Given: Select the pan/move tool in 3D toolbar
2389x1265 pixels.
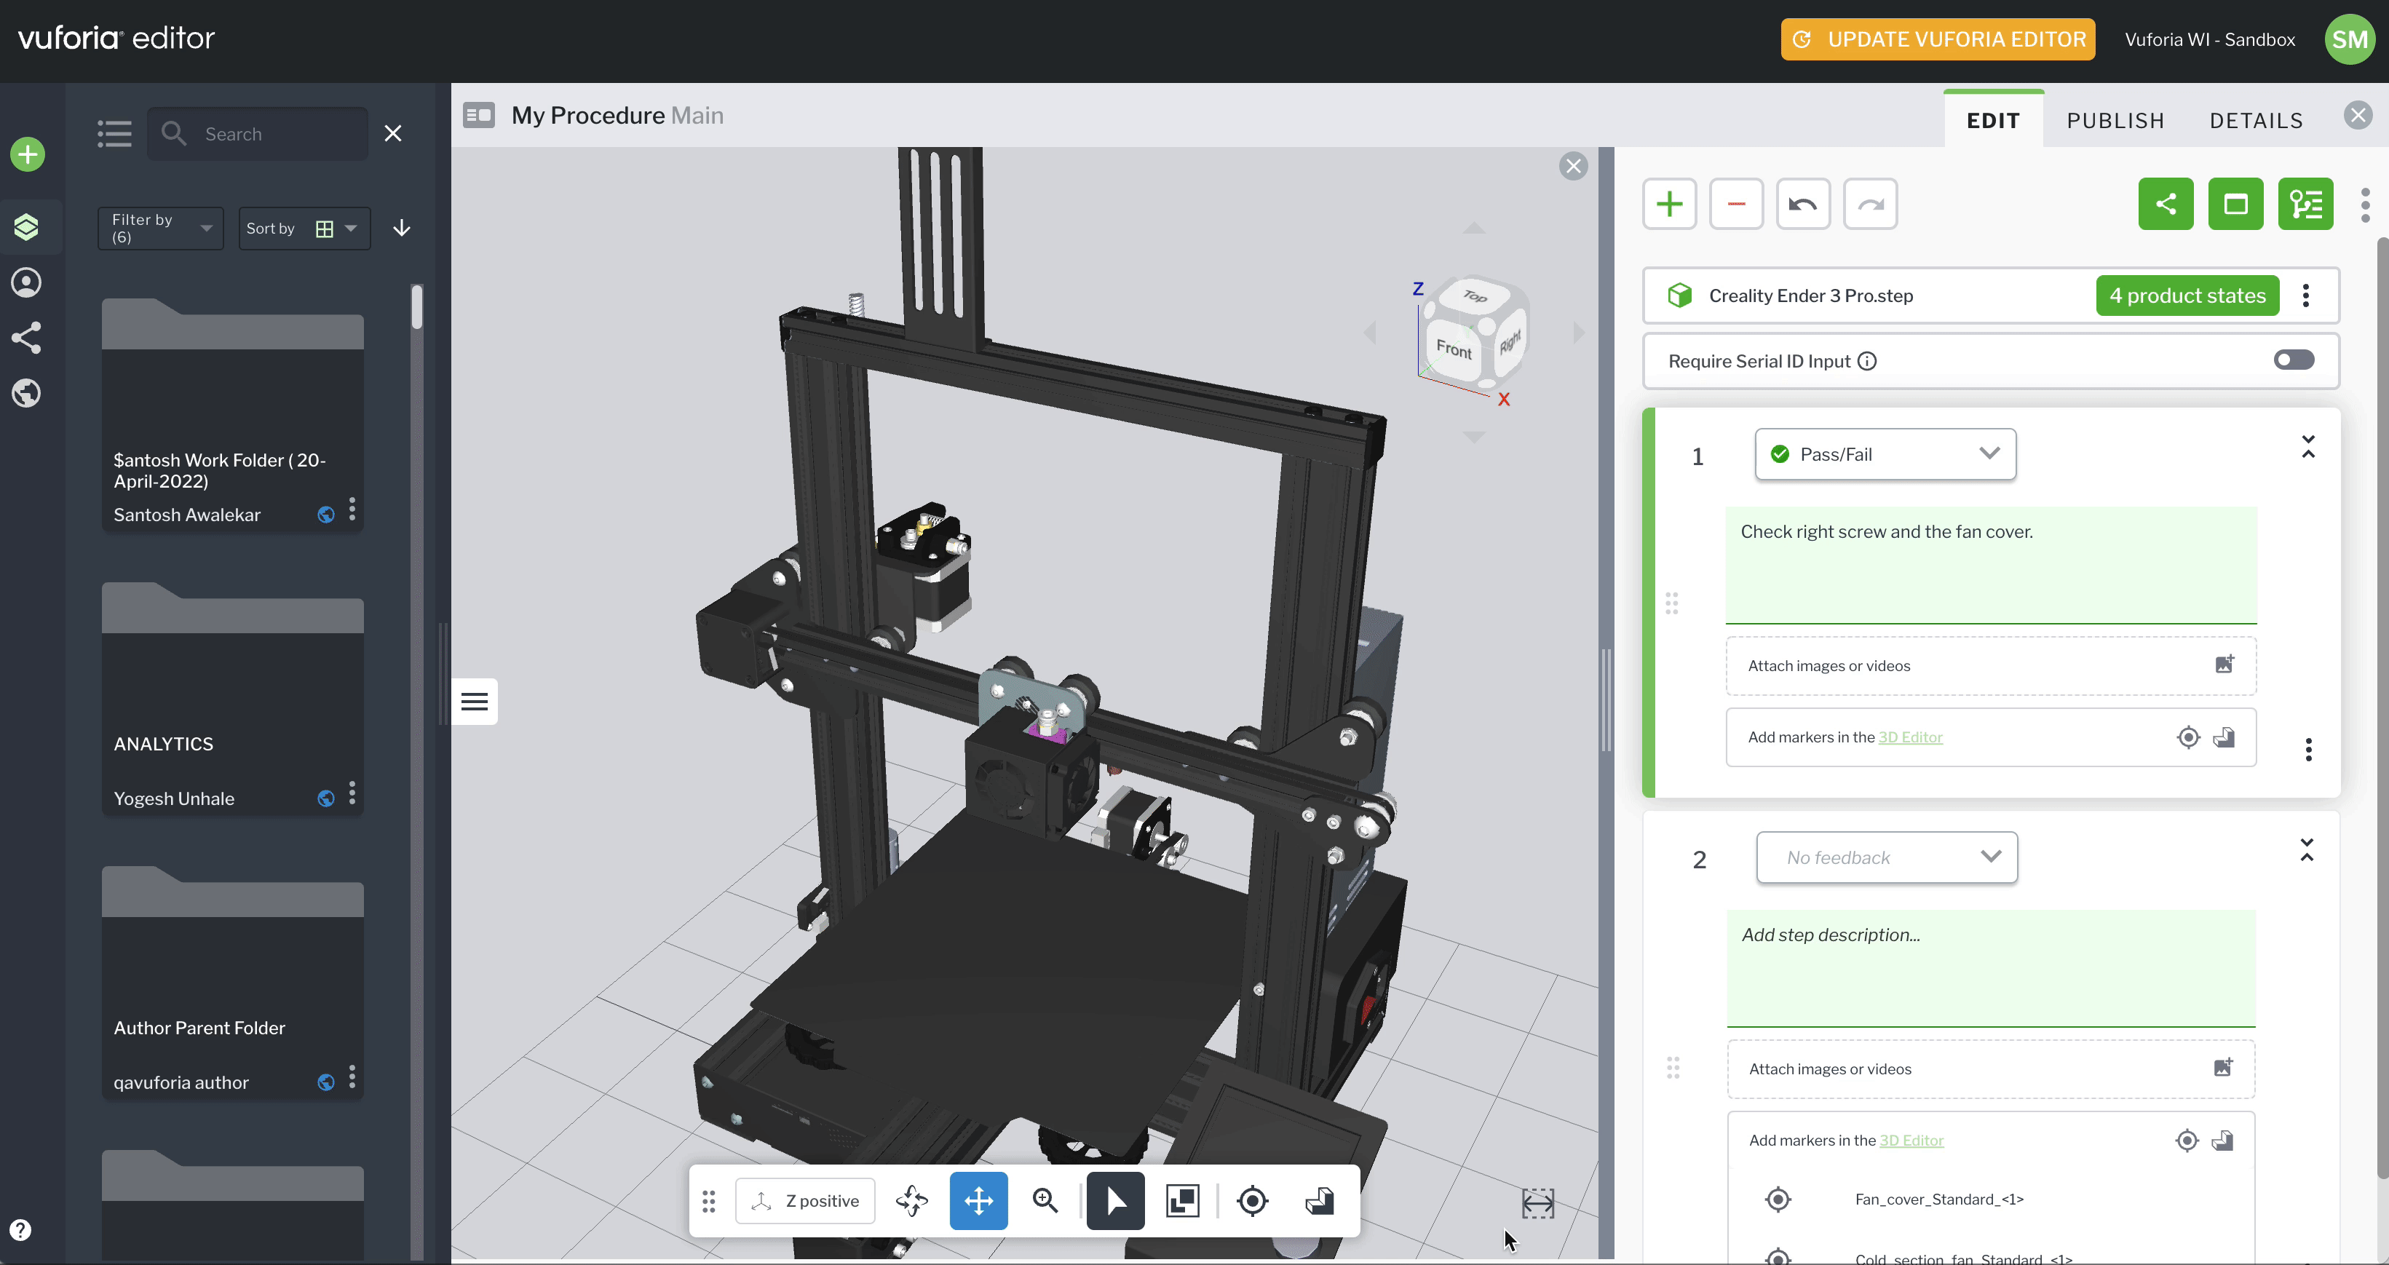Looking at the screenshot, I should pos(978,1201).
